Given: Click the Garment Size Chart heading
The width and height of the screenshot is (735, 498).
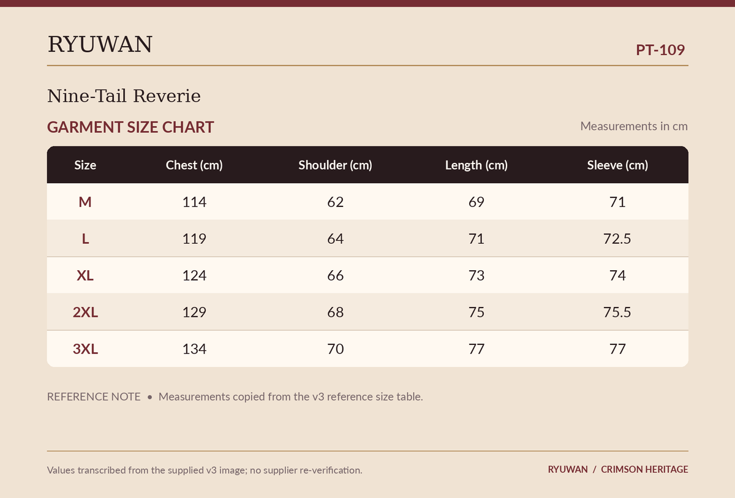Looking at the screenshot, I should pos(130,127).
